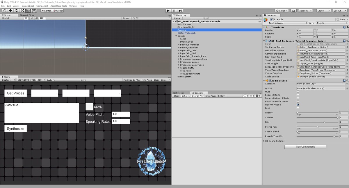The image size is (349, 188).
Task: Open the Scene Gizmos dropdown
Action: pos(127,18)
